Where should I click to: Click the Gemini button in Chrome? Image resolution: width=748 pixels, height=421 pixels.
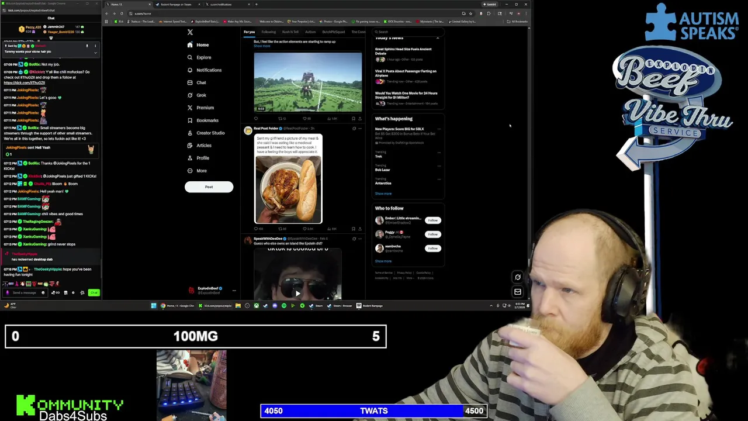490,5
